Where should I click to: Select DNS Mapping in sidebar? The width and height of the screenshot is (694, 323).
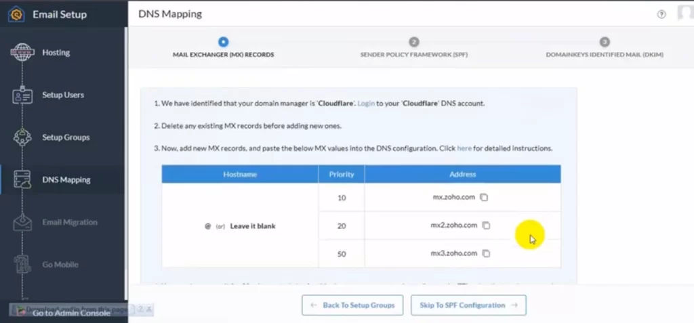(x=66, y=180)
